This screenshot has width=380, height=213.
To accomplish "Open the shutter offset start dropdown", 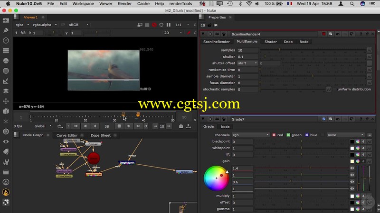I will coord(247,63).
